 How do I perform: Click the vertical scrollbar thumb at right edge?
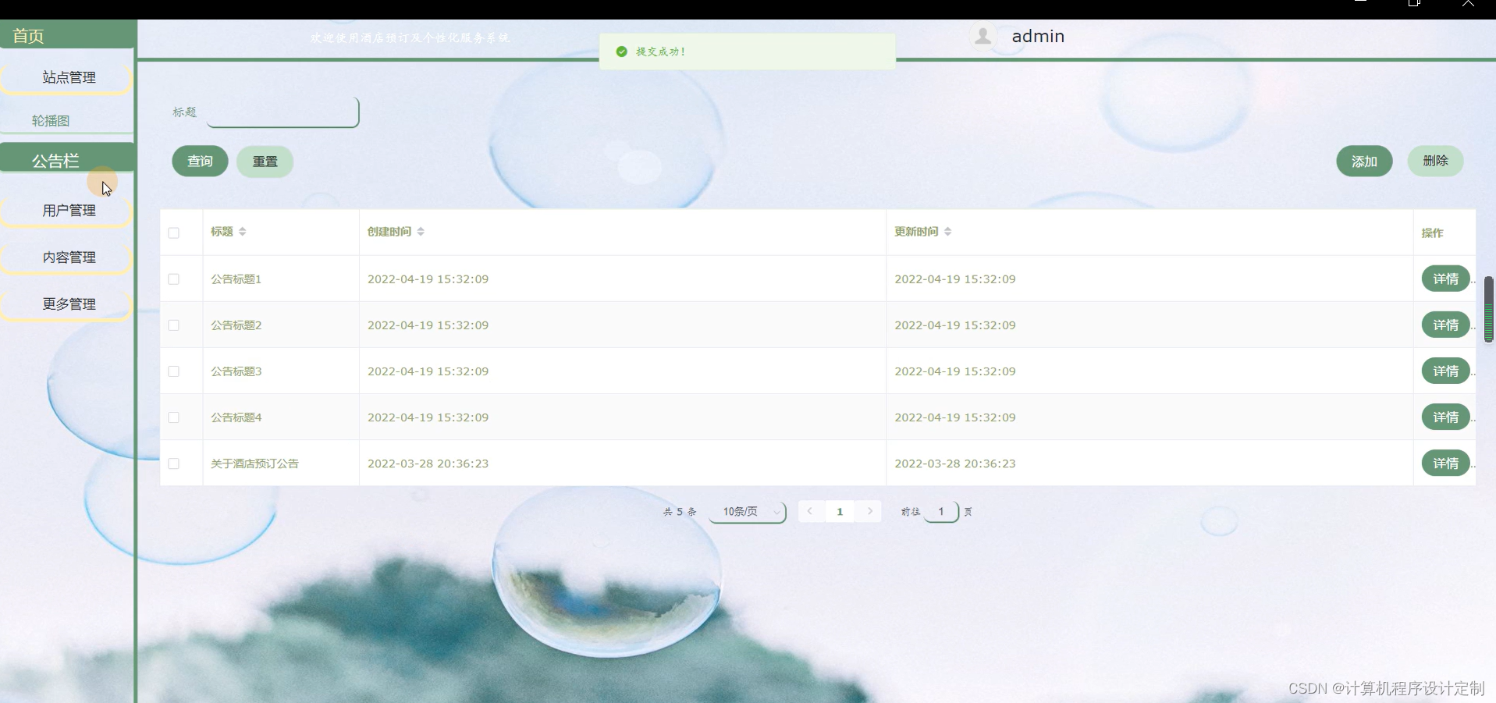click(1489, 309)
